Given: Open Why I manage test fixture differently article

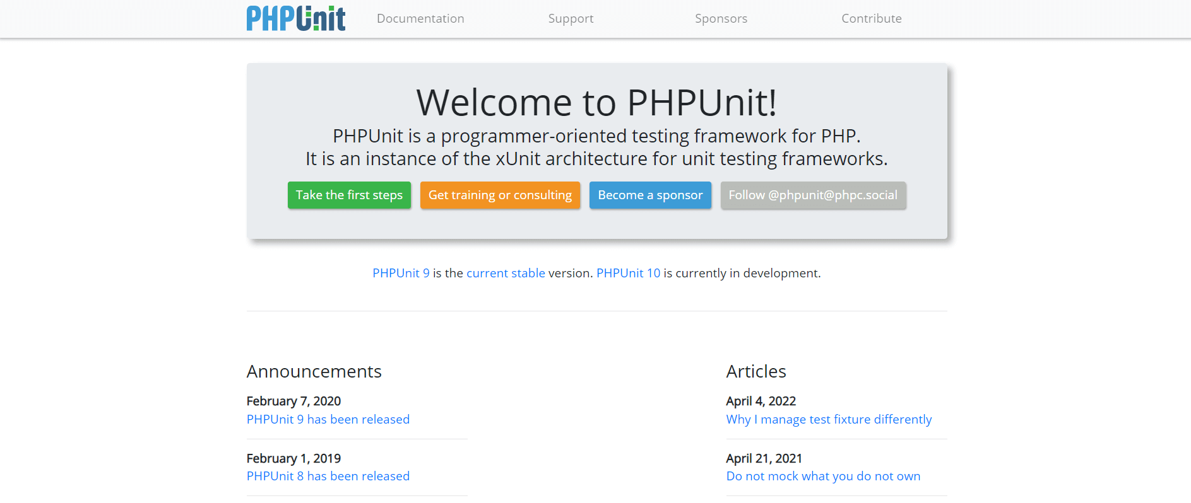Looking at the screenshot, I should pyautogui.click(x=829, y=419).
